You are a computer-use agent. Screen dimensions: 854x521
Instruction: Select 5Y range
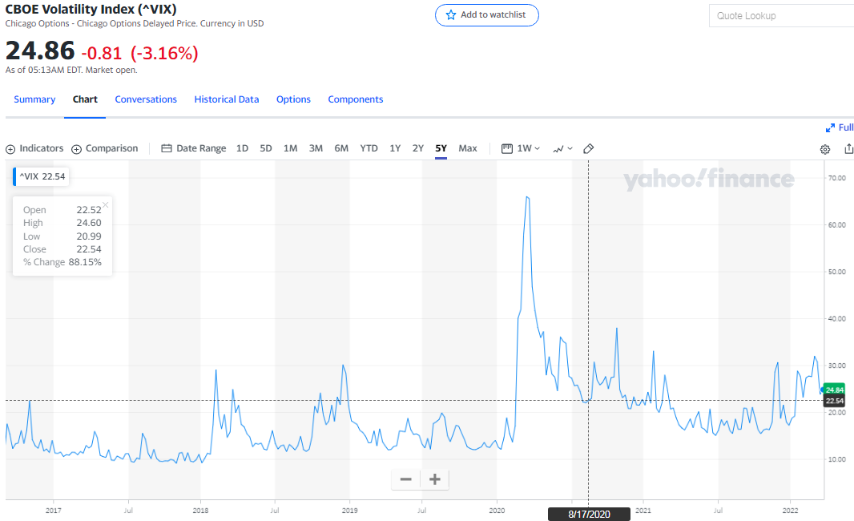pos(441,148)
